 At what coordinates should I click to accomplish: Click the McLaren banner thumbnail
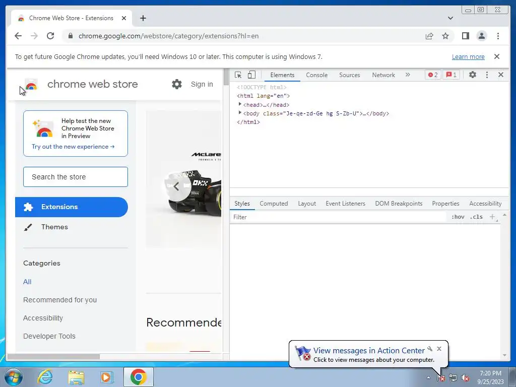[183, 179]
